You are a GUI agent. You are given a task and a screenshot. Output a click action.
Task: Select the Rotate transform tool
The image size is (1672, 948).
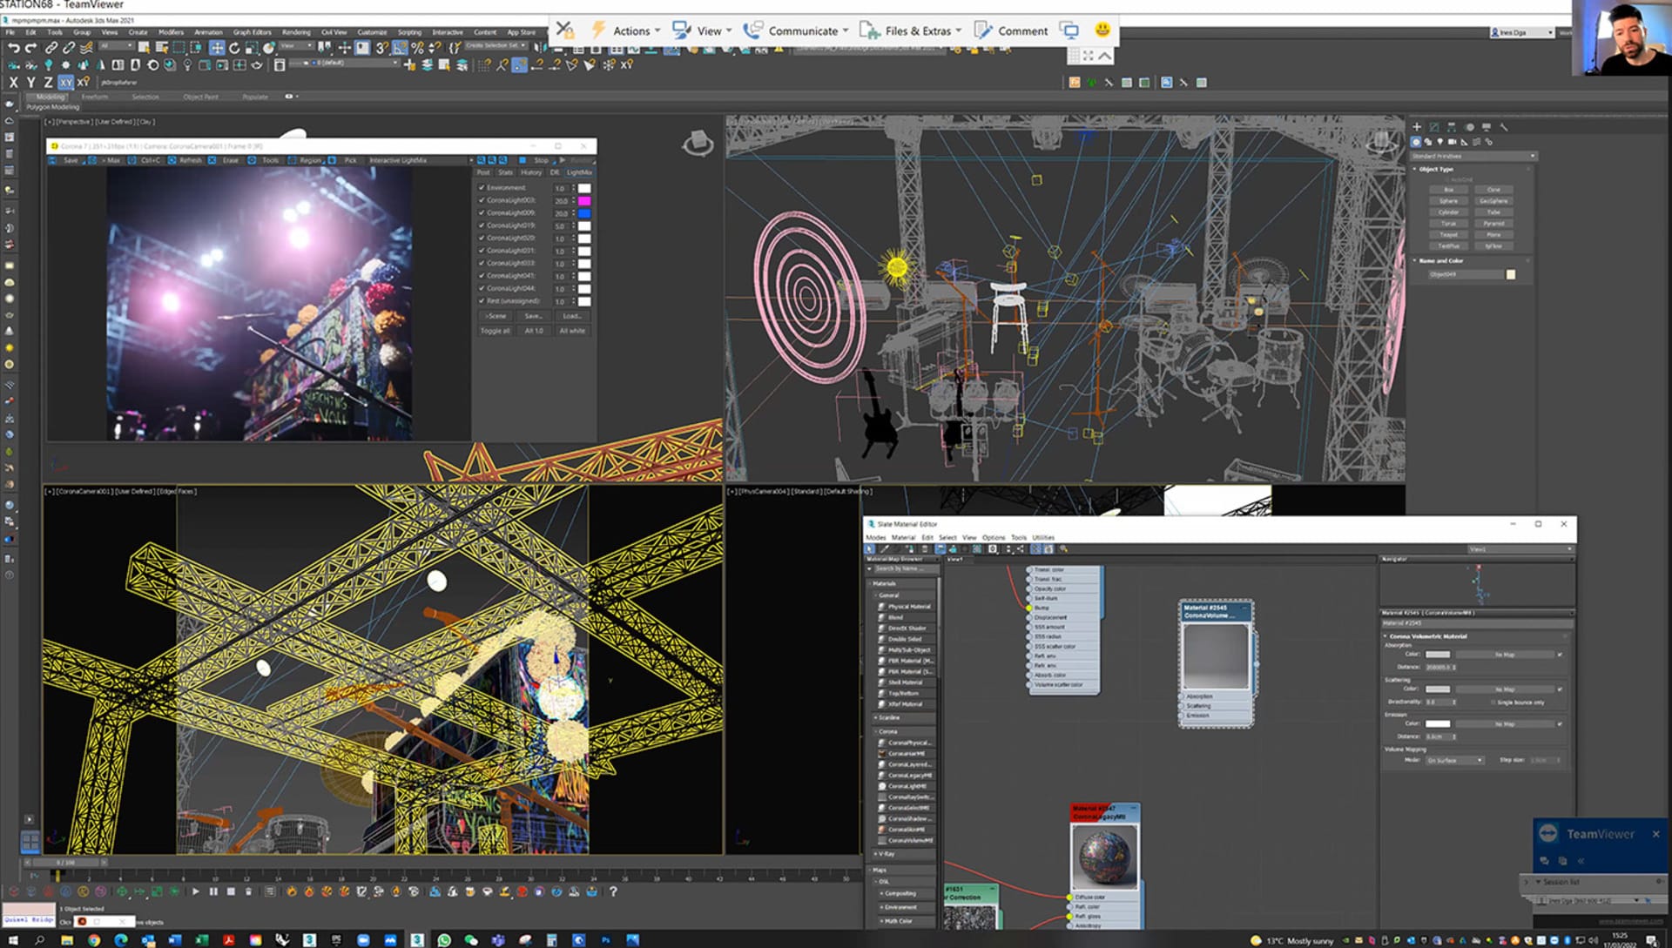[x=234, y=48]
